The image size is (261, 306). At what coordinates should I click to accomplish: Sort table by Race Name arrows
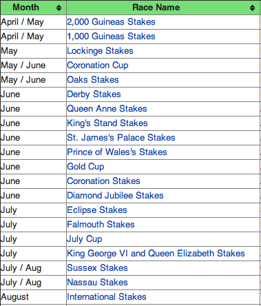(x=252, y=8)
